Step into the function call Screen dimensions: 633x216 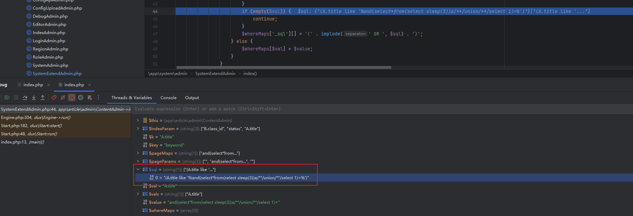(34, 97)
